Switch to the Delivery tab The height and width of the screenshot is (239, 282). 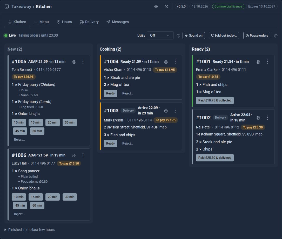click(89, 22)
